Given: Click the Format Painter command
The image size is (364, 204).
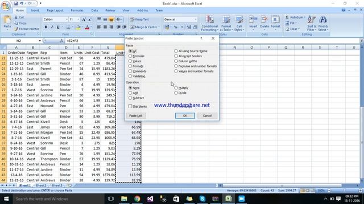Looking at the screenshot, I should pyautogui.click(x=27, y=29).
